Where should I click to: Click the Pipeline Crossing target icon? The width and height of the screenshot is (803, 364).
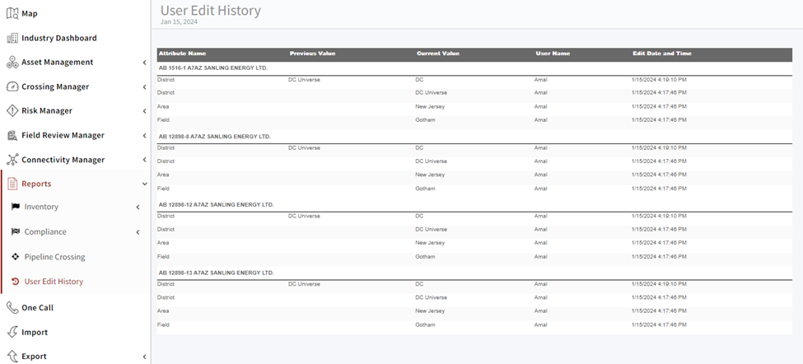click(16, 256)
